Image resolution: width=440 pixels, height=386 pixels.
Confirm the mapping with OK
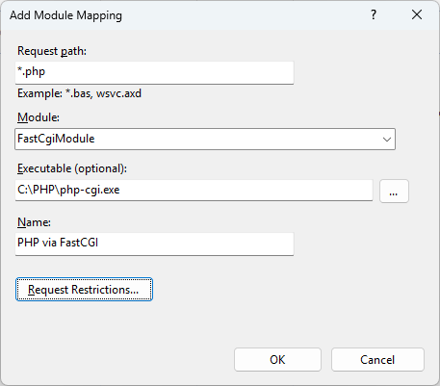coord(277,360)
